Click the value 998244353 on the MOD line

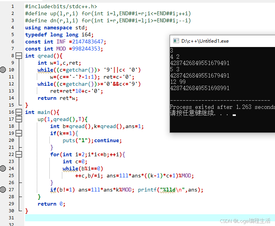(86, 49)
